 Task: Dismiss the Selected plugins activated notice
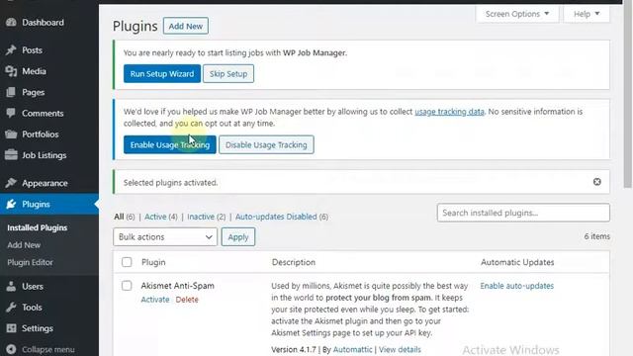click(597, 182)
